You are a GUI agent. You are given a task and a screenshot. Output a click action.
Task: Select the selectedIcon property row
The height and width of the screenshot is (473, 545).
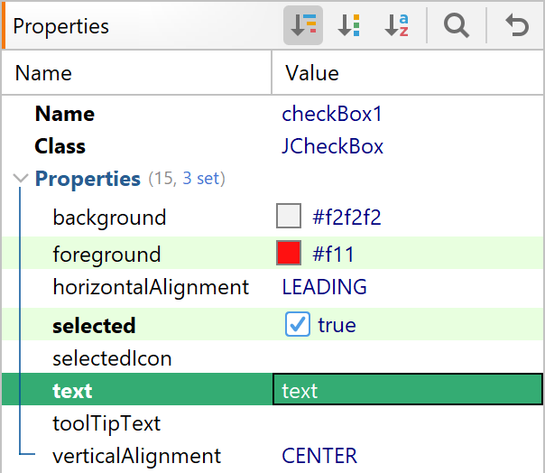click(x=272, y=358)
